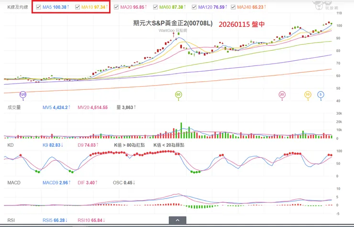The image size is (354, 227).
Task: Click the blue 5 marker pin
Action: [321, 95]
